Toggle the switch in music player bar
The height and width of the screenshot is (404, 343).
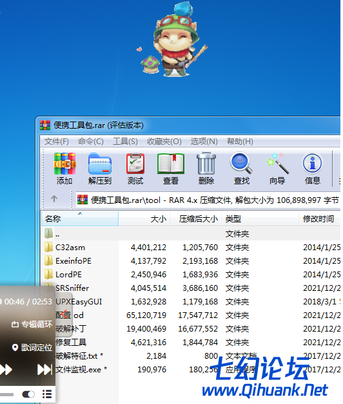point(28,394)
